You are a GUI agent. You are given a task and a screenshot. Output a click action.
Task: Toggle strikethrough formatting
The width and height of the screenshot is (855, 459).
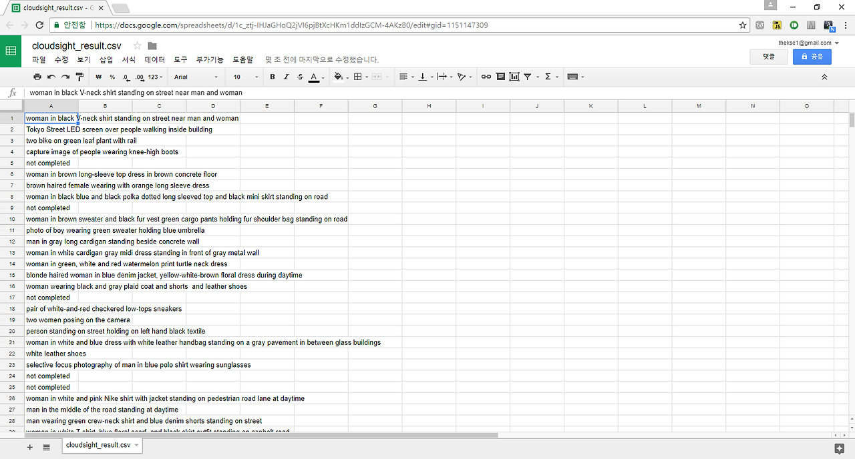click(x=300, y=77)
